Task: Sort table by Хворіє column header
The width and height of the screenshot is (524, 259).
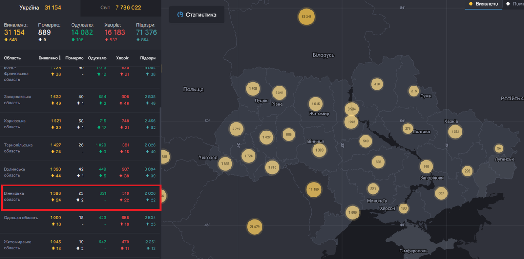Action: [122, 58]
